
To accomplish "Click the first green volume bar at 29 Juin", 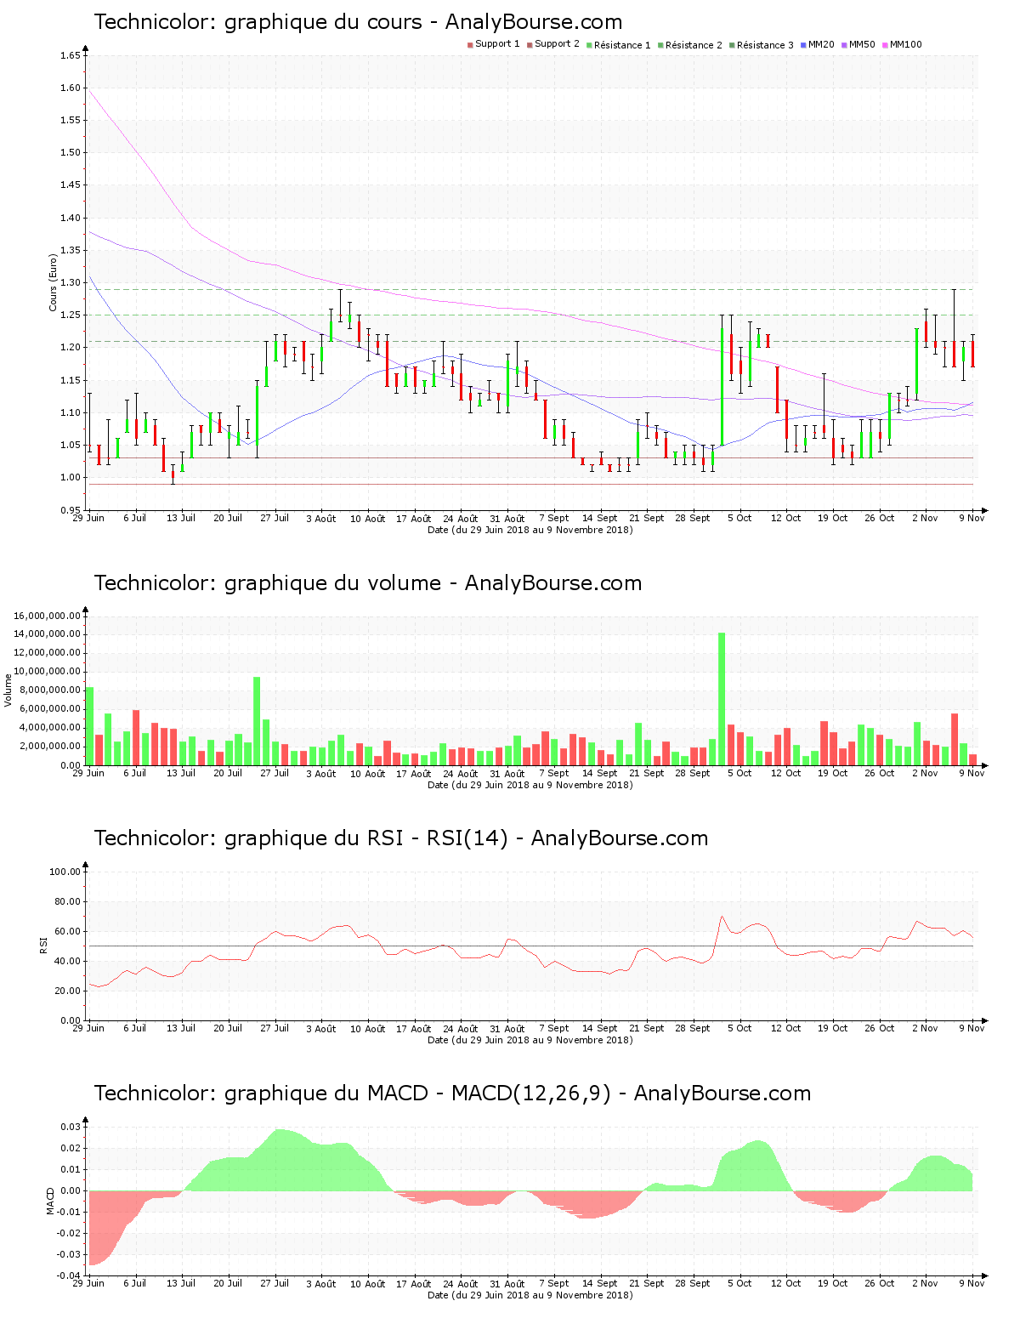I will 89,726.
